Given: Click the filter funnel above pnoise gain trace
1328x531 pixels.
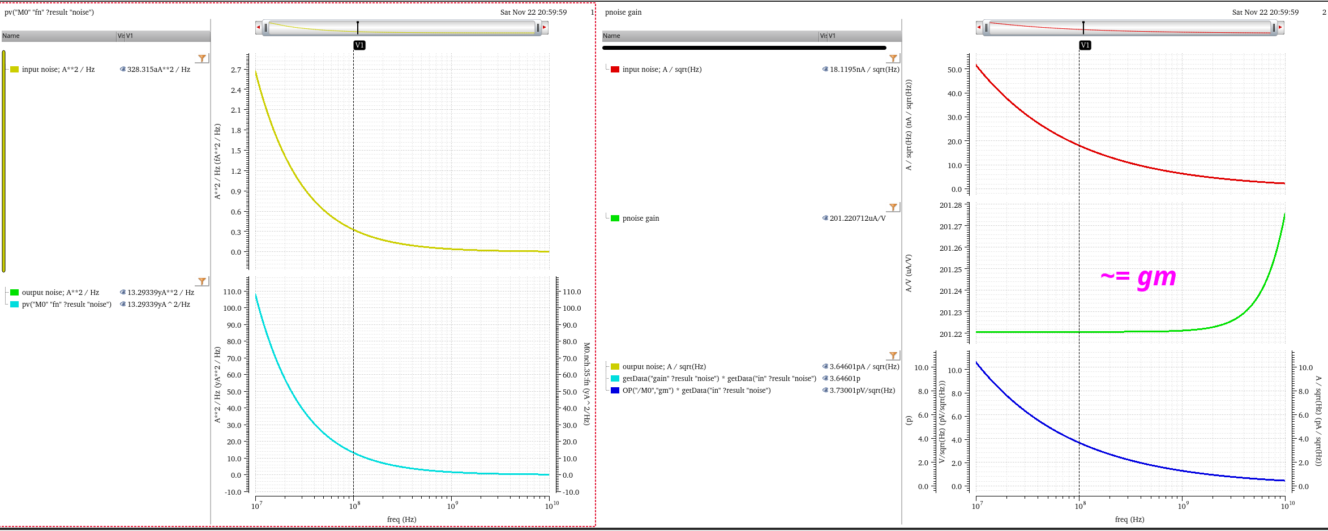Looking at the screenshot, I should pos(893,207).
